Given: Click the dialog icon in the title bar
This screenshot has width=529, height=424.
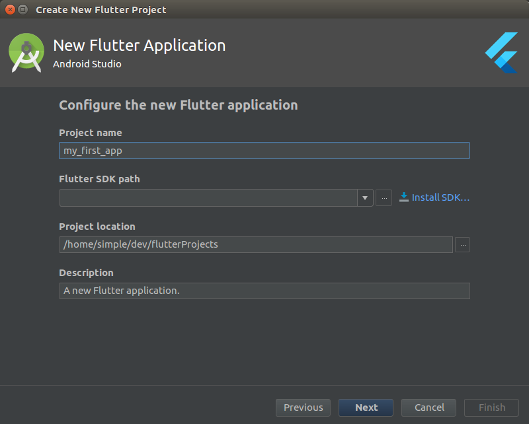Looking at the screenshot, I should [24, 9].
